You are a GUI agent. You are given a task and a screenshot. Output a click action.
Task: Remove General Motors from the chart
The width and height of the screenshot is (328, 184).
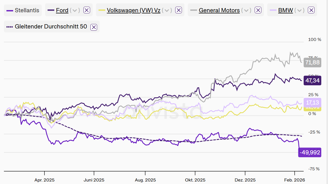click(258, 10)
